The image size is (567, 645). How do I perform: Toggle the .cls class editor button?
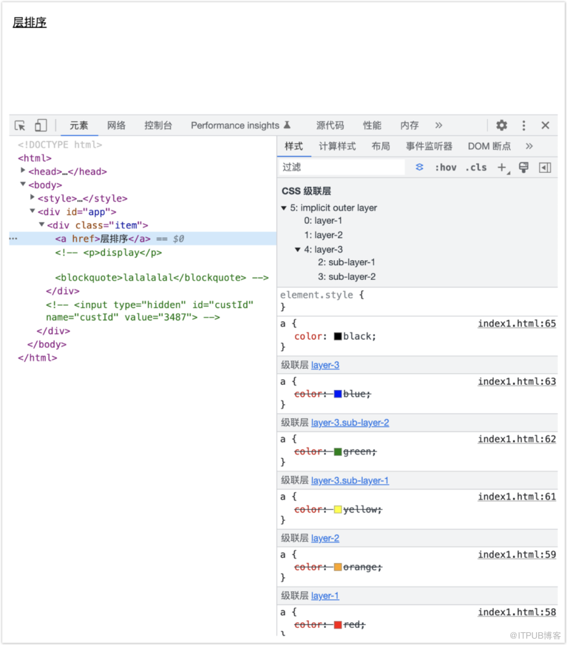point(476,168)
